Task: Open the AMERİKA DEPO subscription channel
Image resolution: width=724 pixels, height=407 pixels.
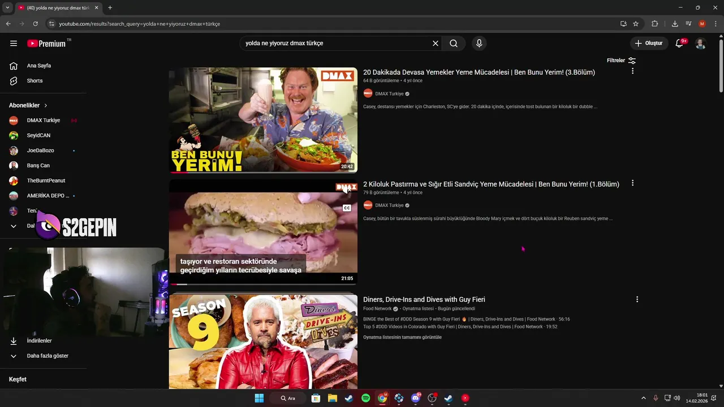Action: pyautogui.click(x=48, y=196)
